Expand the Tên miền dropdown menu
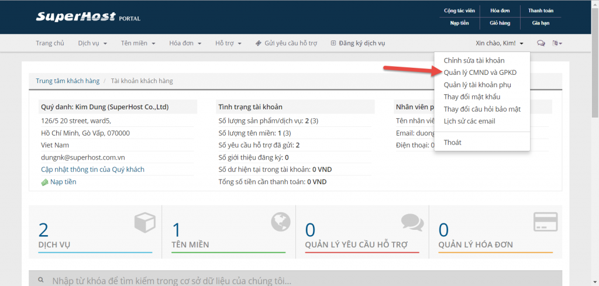599x286 pixels. point(138,43)
